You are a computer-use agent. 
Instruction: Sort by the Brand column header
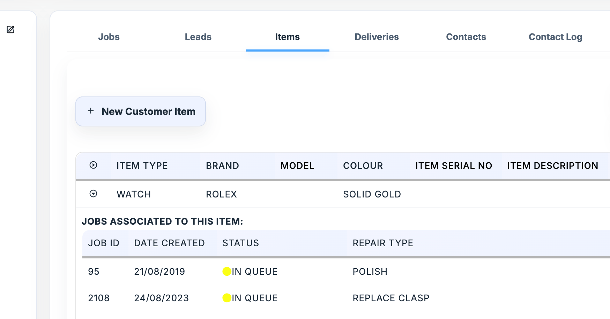point(222,166)
